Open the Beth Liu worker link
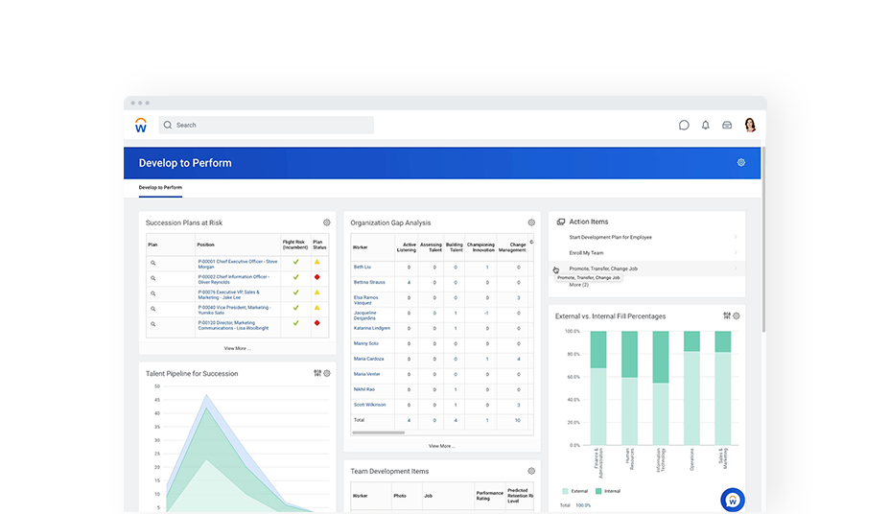This screenshot has width=890, height=514. tap(363, 267)
